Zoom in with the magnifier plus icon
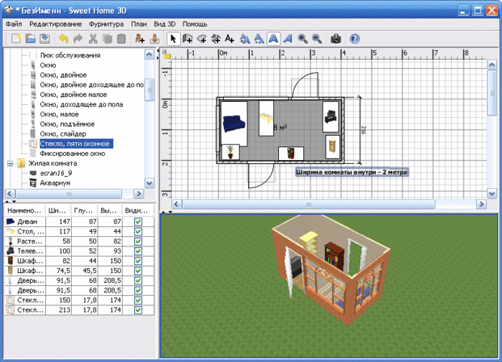Image resolution: width=502 pixels, height=362 pixels. (x=303, y=39)
